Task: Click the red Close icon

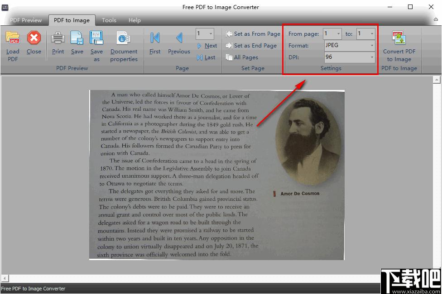Action: [x=34, y=38]
